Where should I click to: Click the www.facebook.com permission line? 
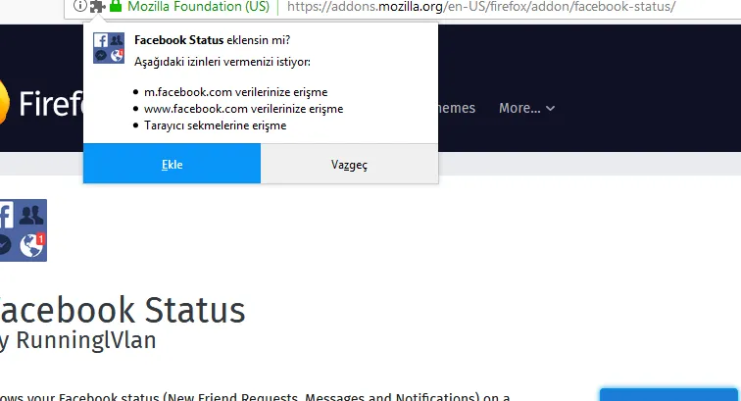(243, 109)
